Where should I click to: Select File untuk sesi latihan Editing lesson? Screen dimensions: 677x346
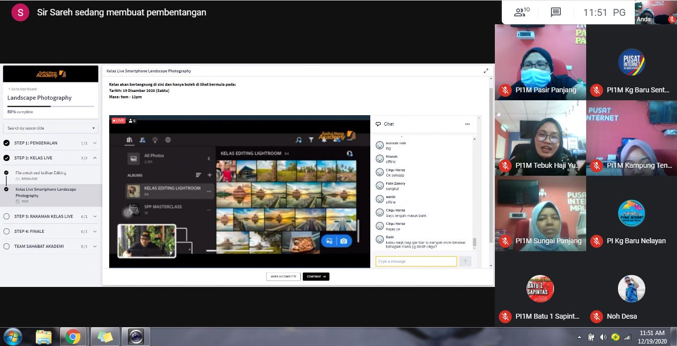pos(41,173)
